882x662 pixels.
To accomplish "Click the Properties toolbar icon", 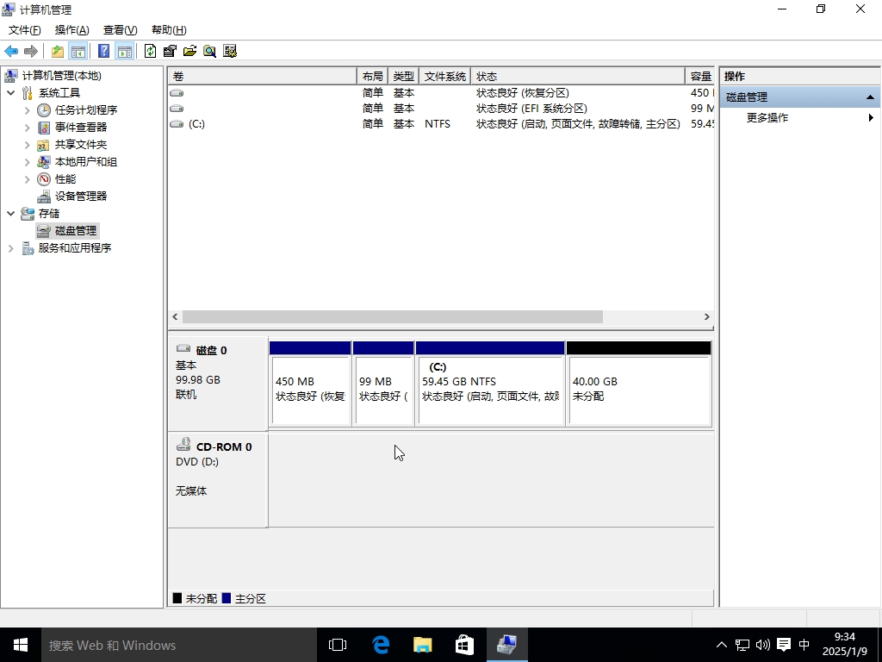I will click(170, 51).
